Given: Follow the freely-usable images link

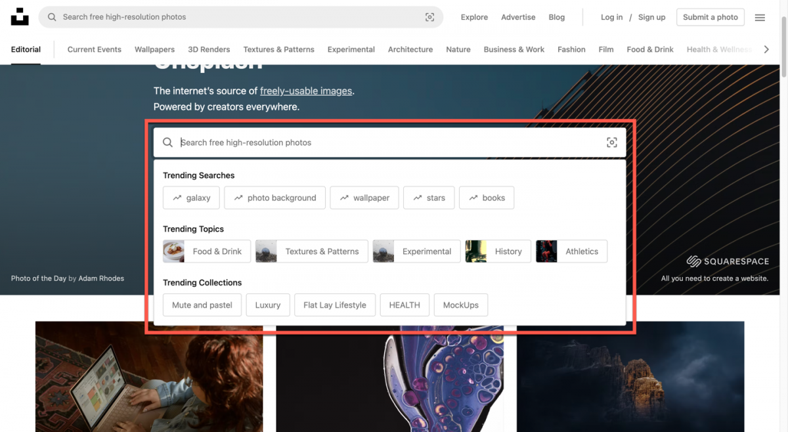Looking at the screenshot, I should click(x=306, y=91).
